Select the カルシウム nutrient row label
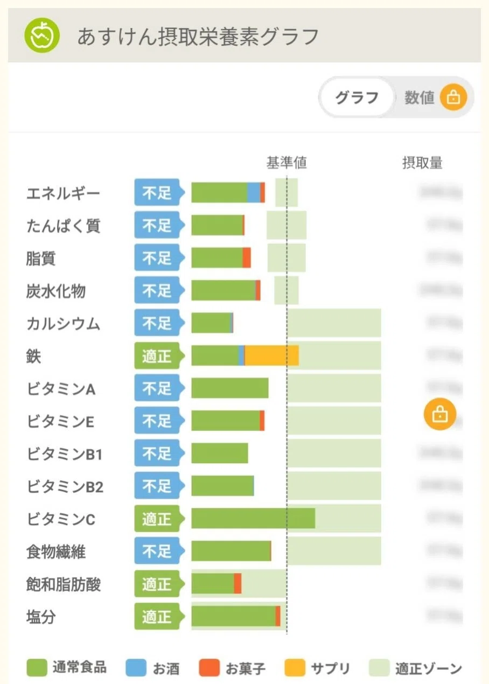The height and width of the screenshot is (684, 489). pos(64,324)
